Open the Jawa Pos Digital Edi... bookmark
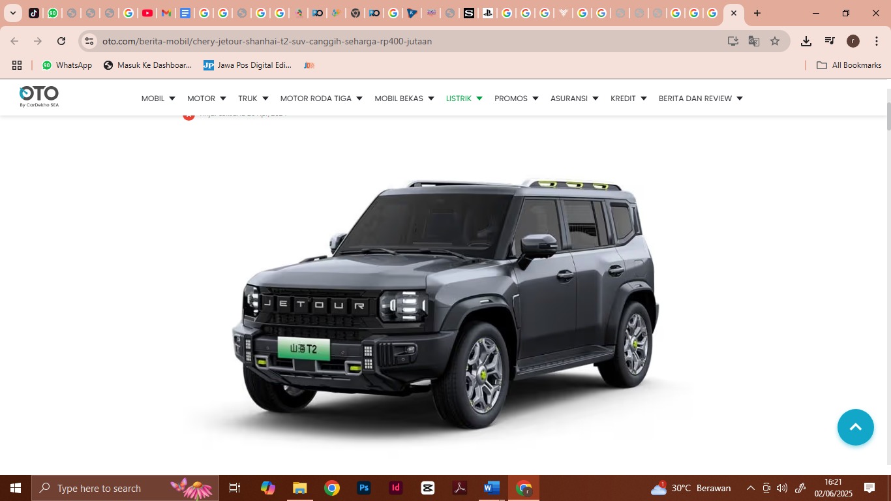Image resolution: width=891 pixels, height=501 pixels. point(248,65)
